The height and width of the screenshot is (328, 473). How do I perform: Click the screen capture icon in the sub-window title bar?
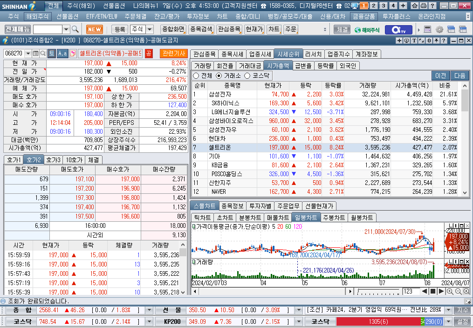[x=406, y=41]
